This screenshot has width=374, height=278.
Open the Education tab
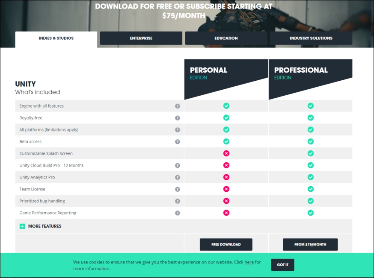coord(226,38)
